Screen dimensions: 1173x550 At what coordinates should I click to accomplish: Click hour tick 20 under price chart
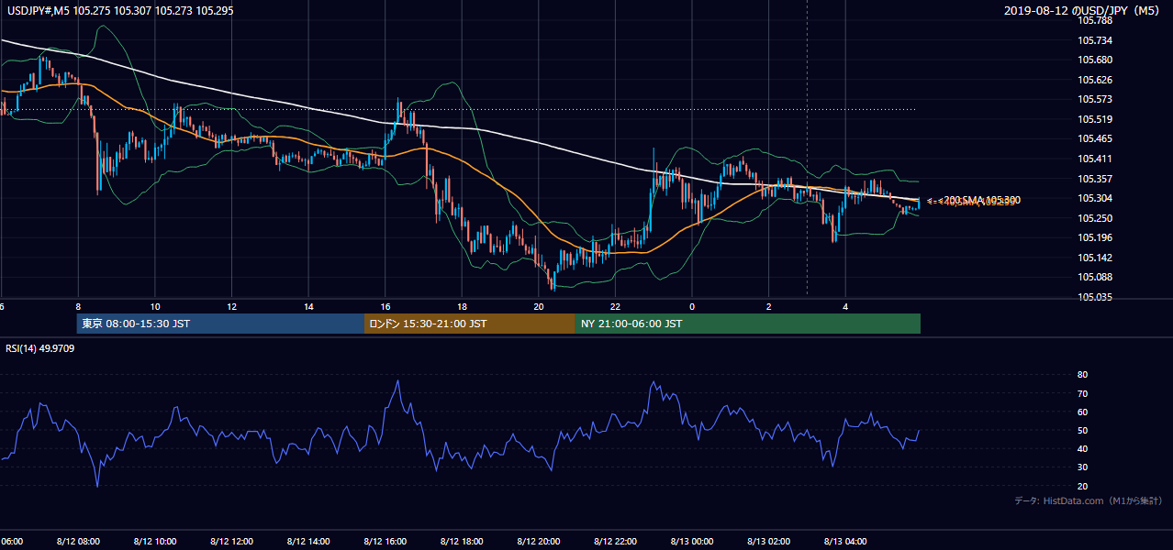coord(539,306)
